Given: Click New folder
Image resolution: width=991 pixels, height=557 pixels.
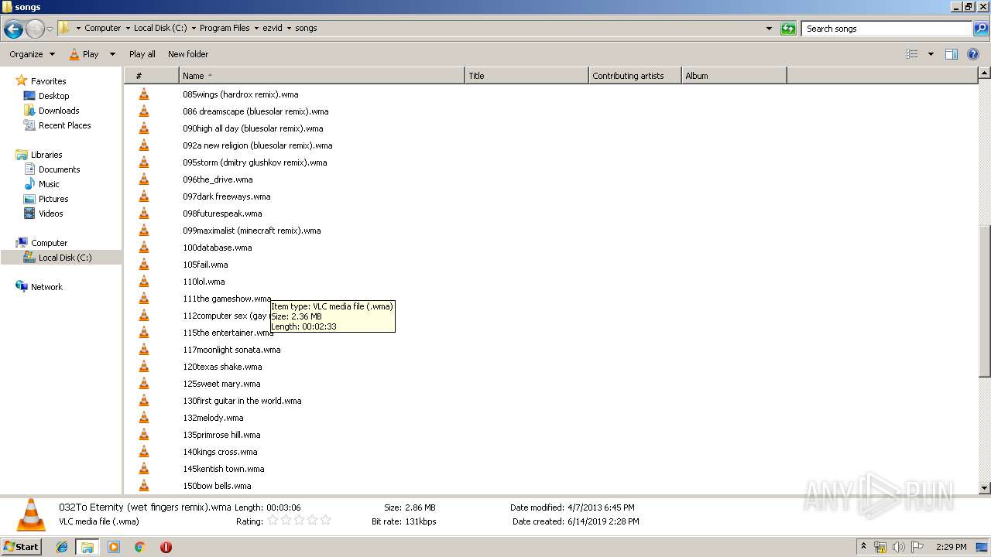Looking at the screenshot, I should coord(188,54).
